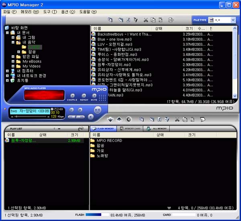
Task: Expand the 내 그림 tree node
Action: [x=13, y=37]
